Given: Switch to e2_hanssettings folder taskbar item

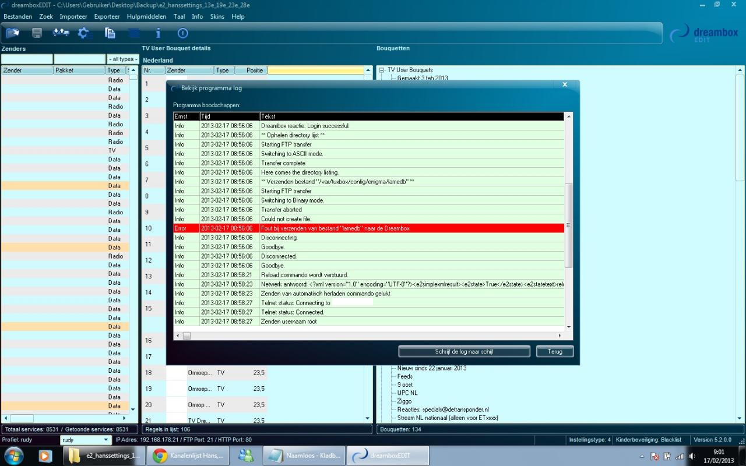Looking at the screenshot, I should [104, 456].
